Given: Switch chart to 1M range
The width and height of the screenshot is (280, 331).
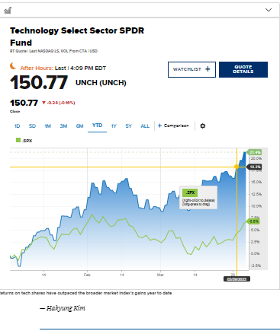Looking at the screenshot, I should (48, 126).
